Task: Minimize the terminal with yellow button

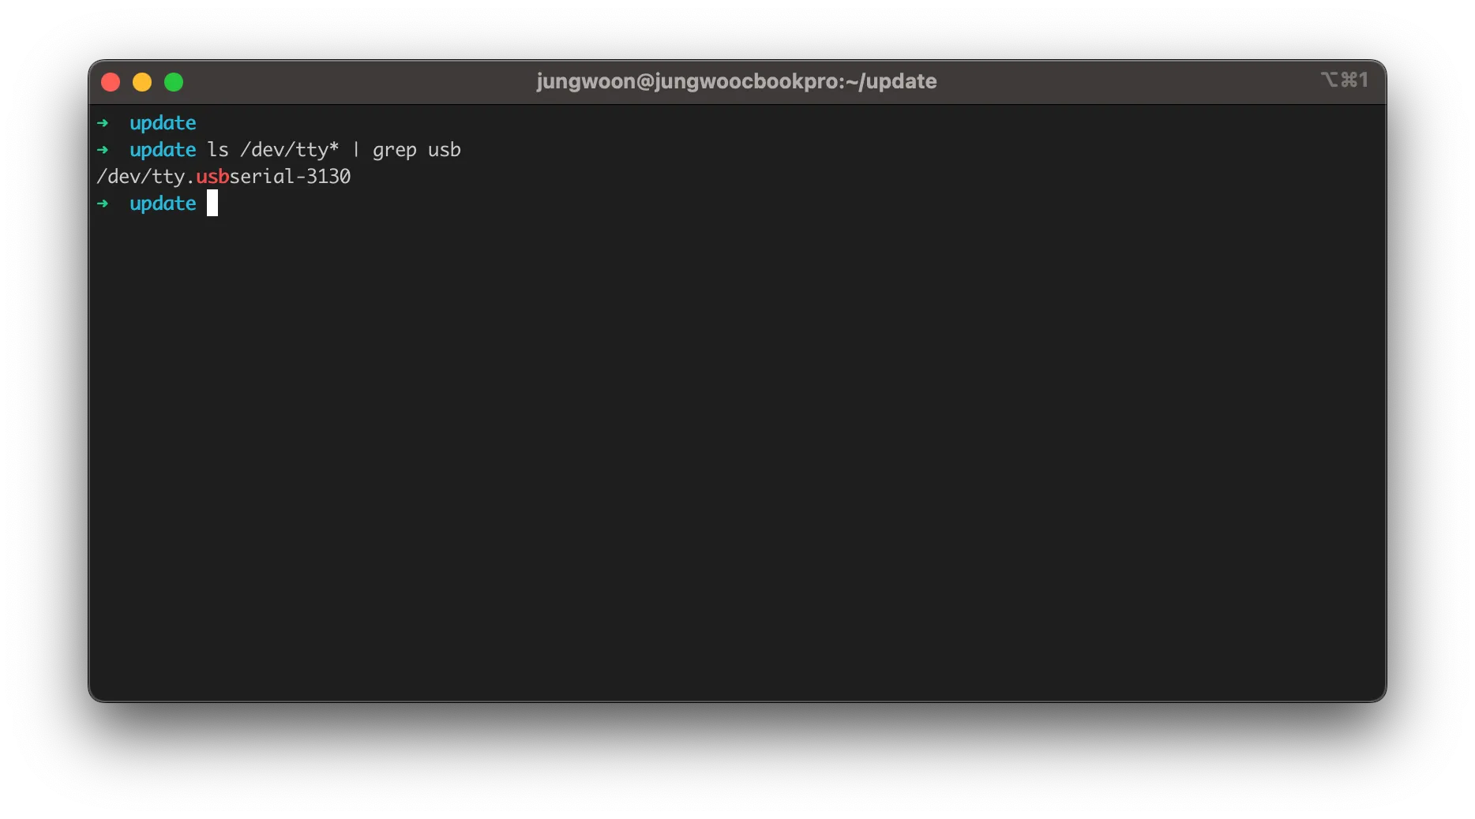Action: (142, 82)
